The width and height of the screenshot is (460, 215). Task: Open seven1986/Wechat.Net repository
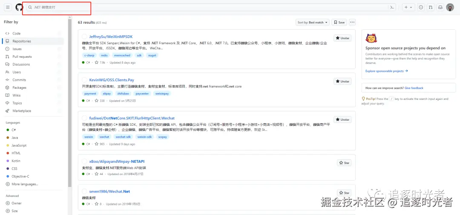(109, 192)
